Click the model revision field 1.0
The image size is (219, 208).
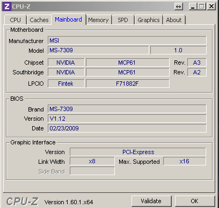(x=178, y=50)
